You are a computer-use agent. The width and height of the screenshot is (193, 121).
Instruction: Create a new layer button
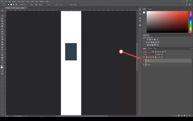tap(187, 116)
